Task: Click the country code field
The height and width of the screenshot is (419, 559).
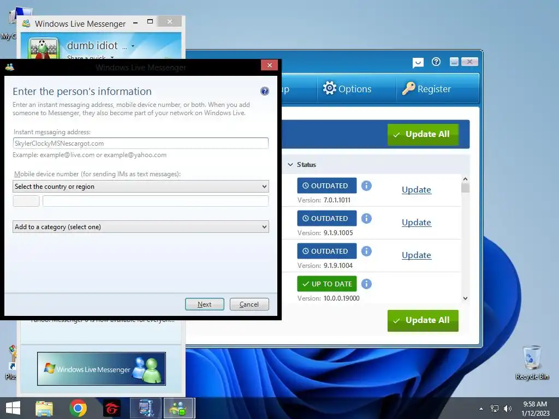Action: (26, 201)
